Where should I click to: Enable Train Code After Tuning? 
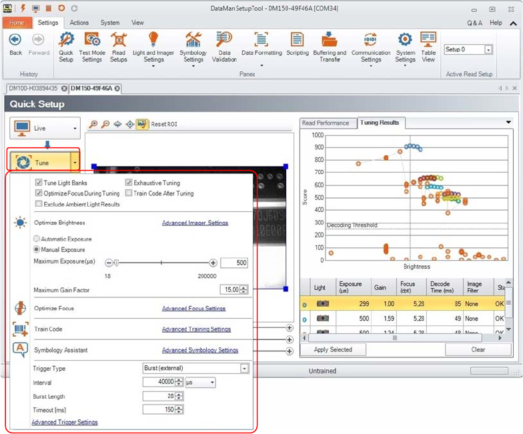click(x=129, y=193)
